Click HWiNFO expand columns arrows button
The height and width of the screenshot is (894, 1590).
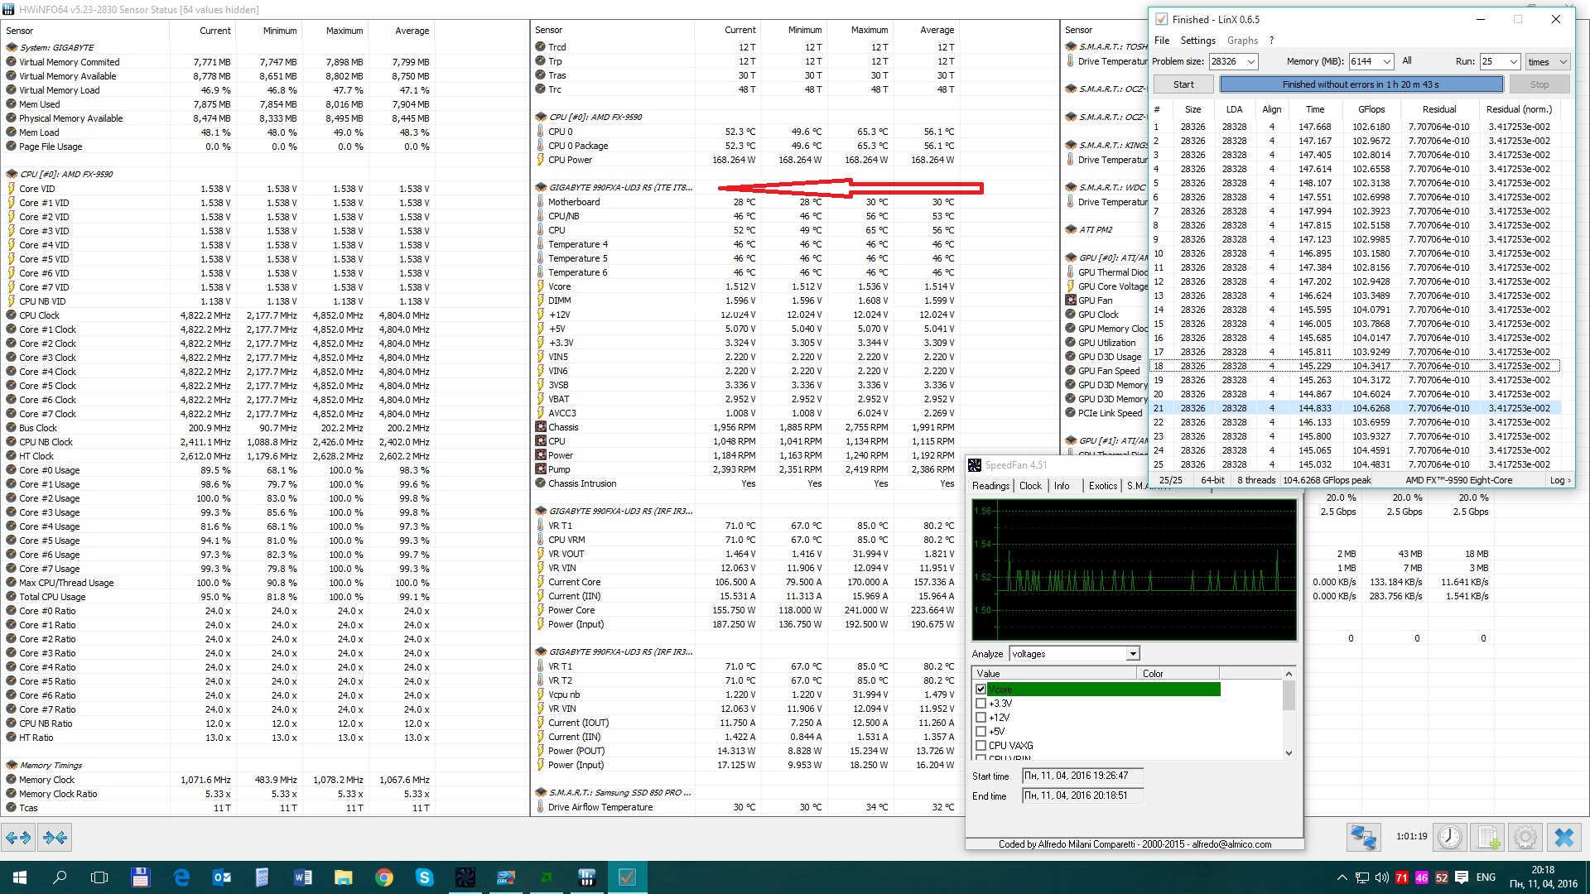click(18, 838)
